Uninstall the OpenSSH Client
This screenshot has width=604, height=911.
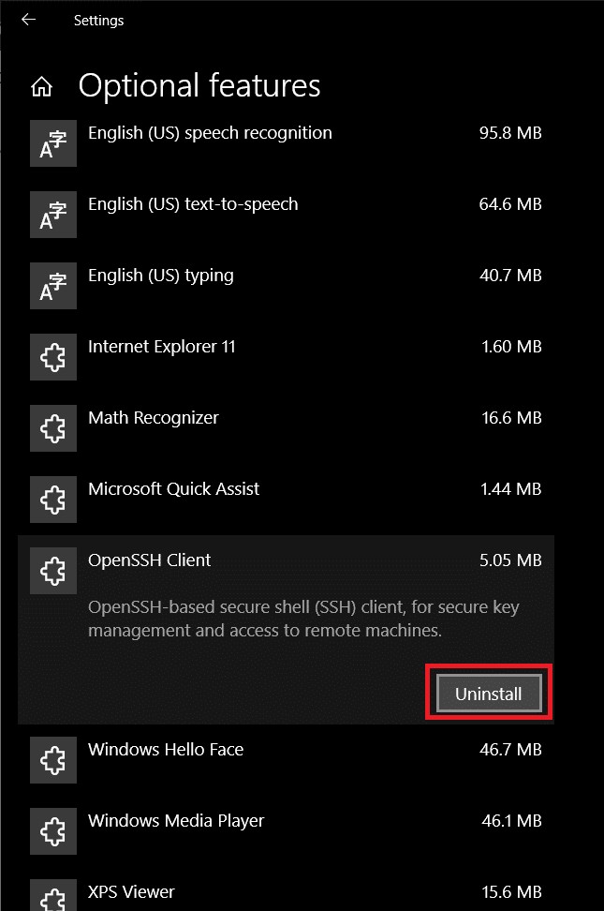coord(488,692)
